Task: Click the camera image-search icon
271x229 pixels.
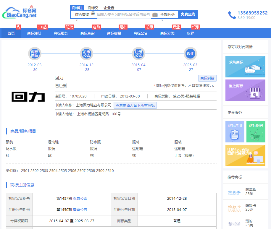Action: point(155,15)
